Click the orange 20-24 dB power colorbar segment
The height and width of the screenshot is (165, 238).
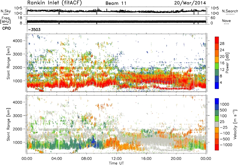(217, 53)
